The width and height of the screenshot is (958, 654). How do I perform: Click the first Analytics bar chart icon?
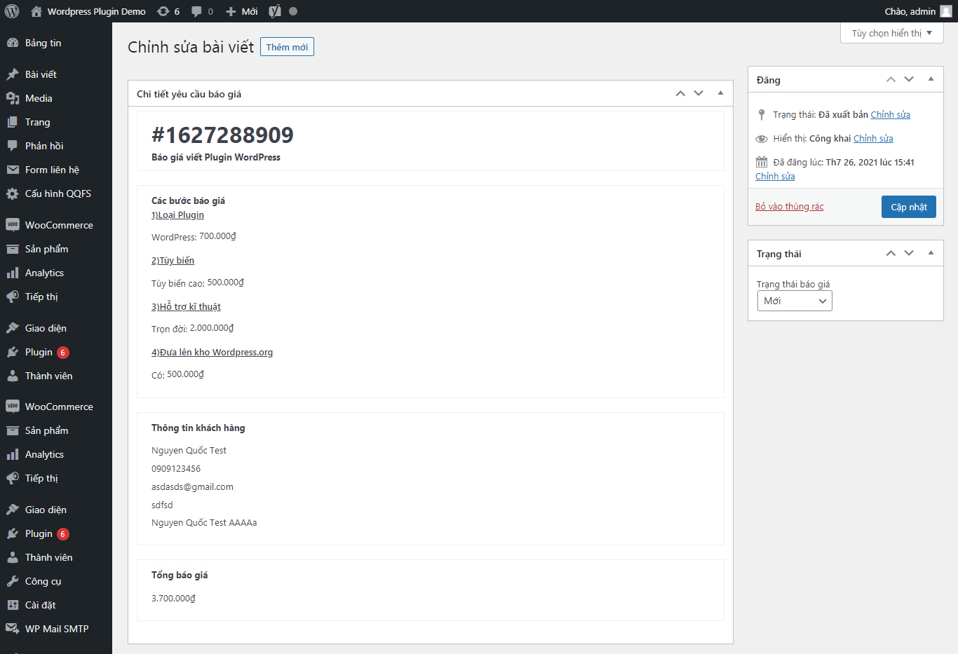click(x=13, y=273)
